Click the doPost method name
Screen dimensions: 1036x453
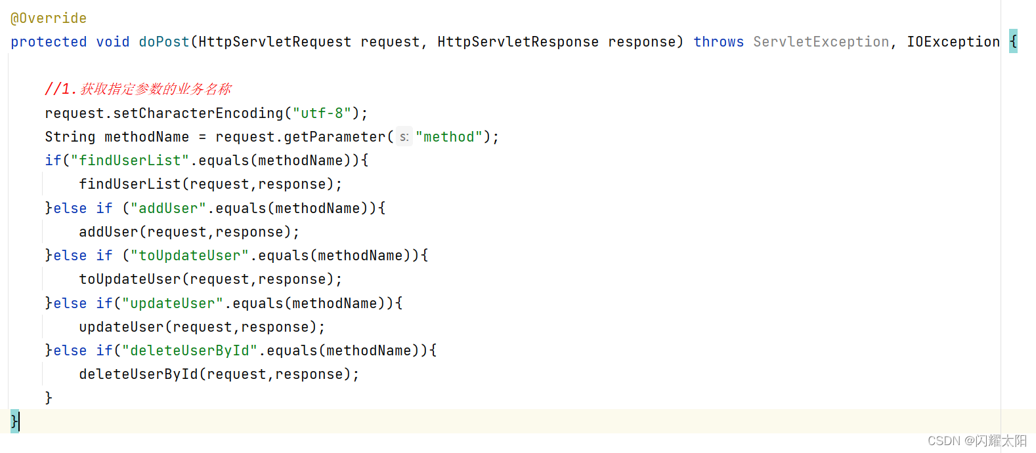[x=164, y=42]
